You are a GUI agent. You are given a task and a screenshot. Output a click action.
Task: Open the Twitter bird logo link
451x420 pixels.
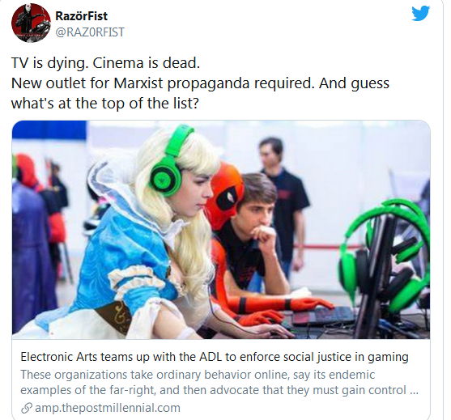420,13
